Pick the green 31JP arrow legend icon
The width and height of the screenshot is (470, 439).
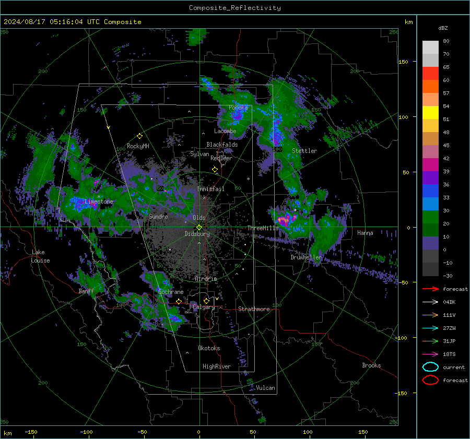pos(430,341)
